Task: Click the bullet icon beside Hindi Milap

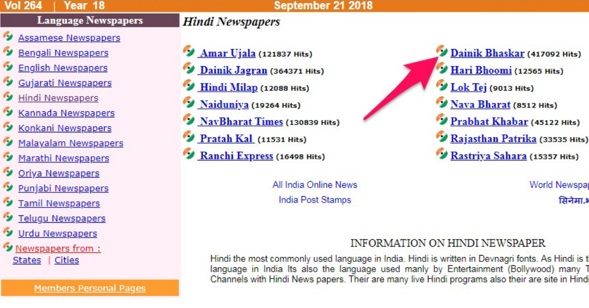Action: coord(189,85)
